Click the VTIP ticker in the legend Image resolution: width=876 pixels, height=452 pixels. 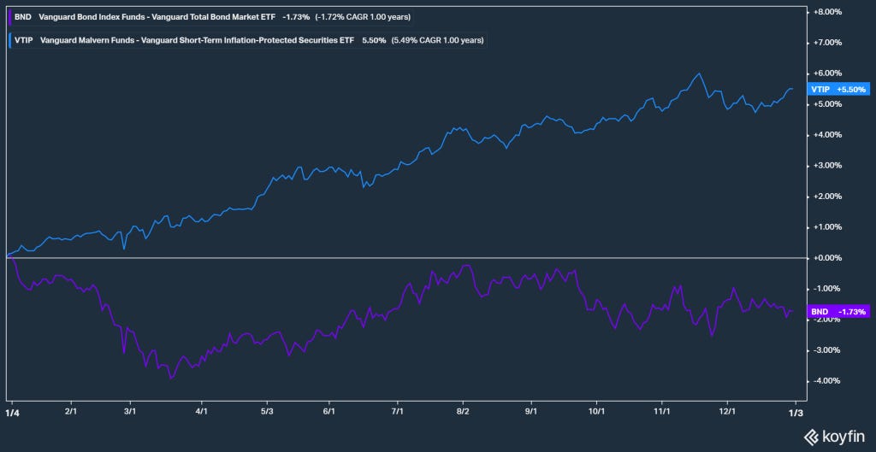(24, 40)
